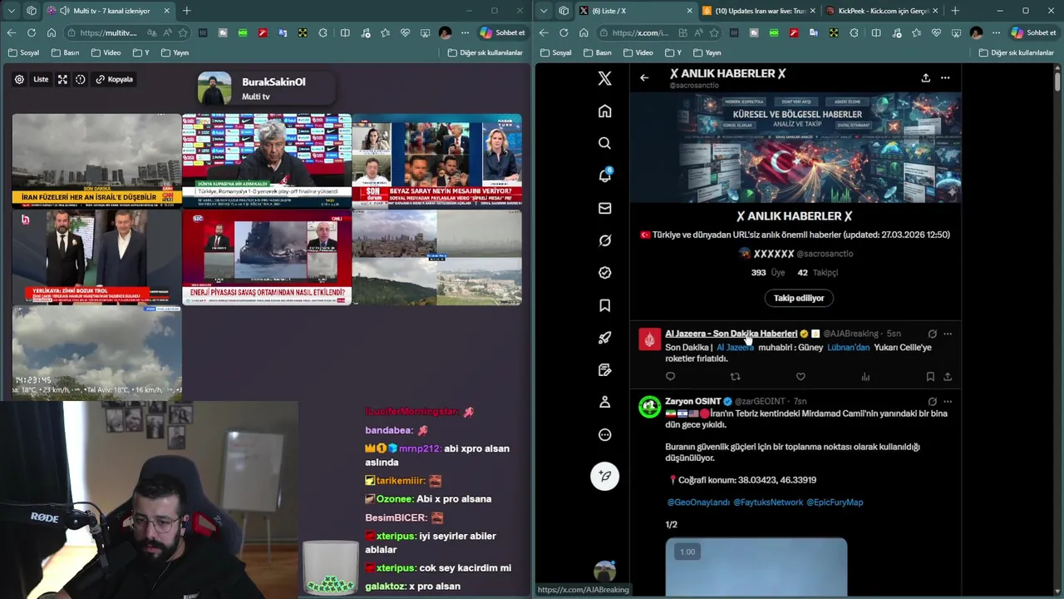The image size is (1064, 599).
Task: Open Grok from the X sidebar
Action: 604,240
